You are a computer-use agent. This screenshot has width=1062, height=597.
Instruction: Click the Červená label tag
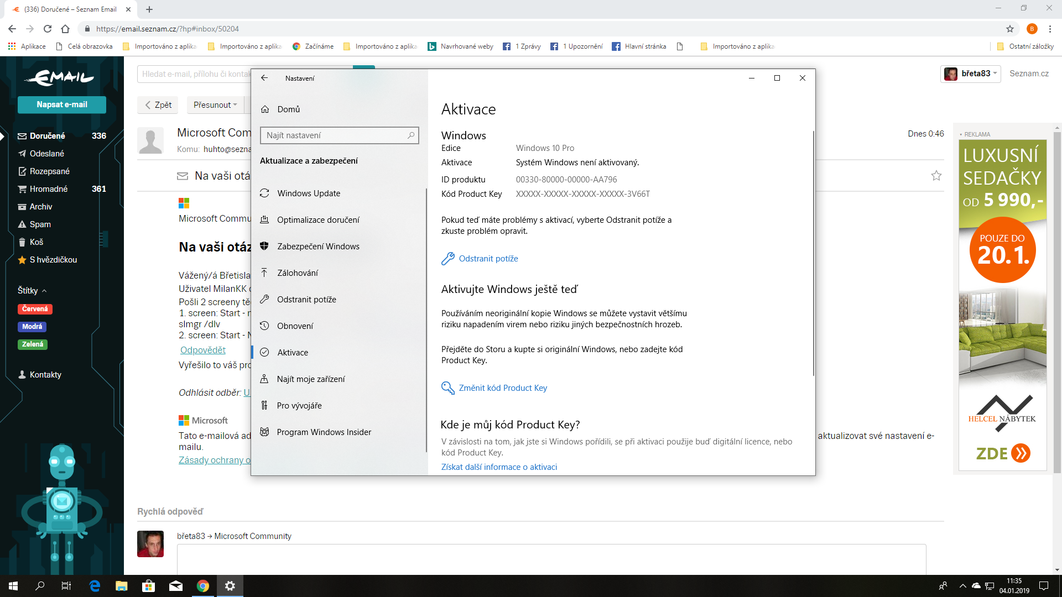pyautogui.click(x=35, y=309)
